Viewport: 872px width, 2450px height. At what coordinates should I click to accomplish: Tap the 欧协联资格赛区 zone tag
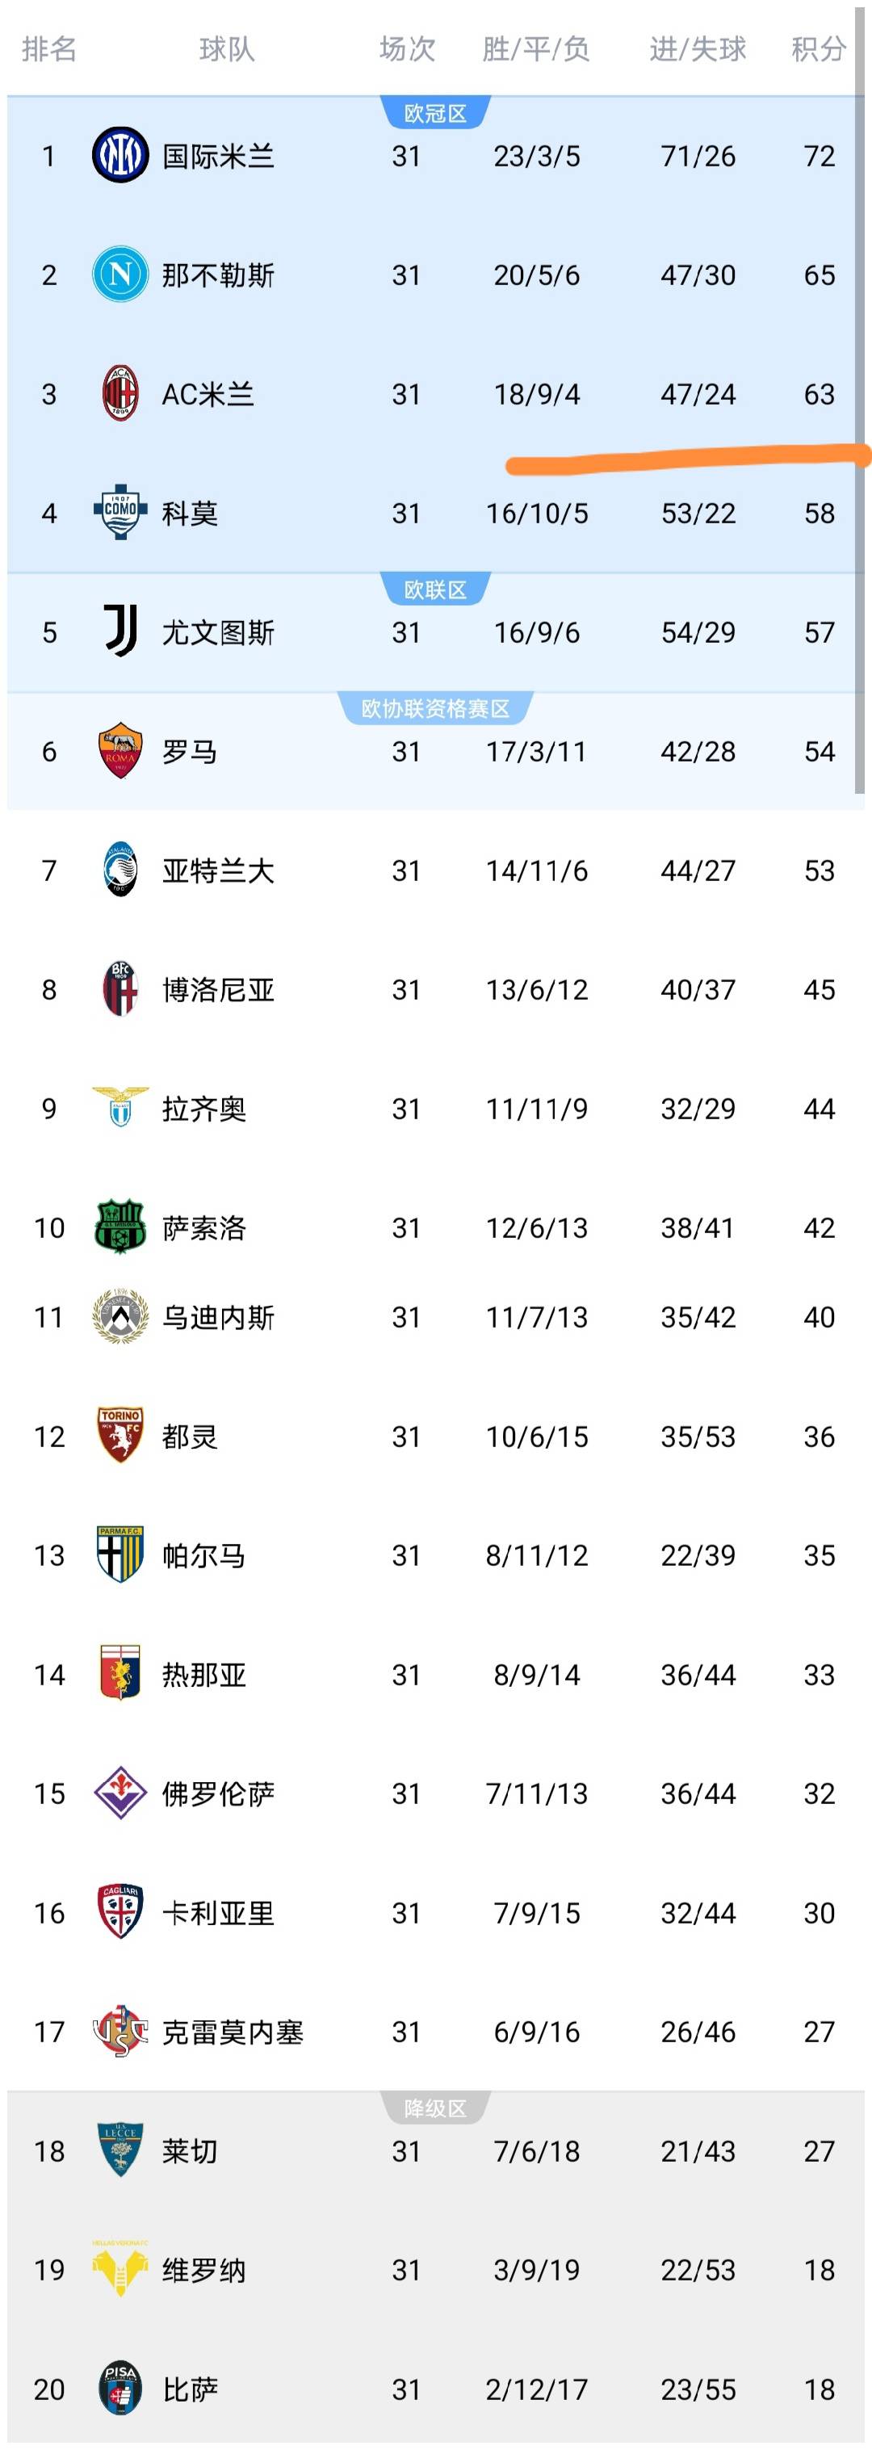click(x=435, y=708)
